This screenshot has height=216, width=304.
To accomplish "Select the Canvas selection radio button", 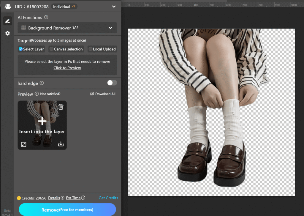I will pyautogui.click(x=51, y=49).
